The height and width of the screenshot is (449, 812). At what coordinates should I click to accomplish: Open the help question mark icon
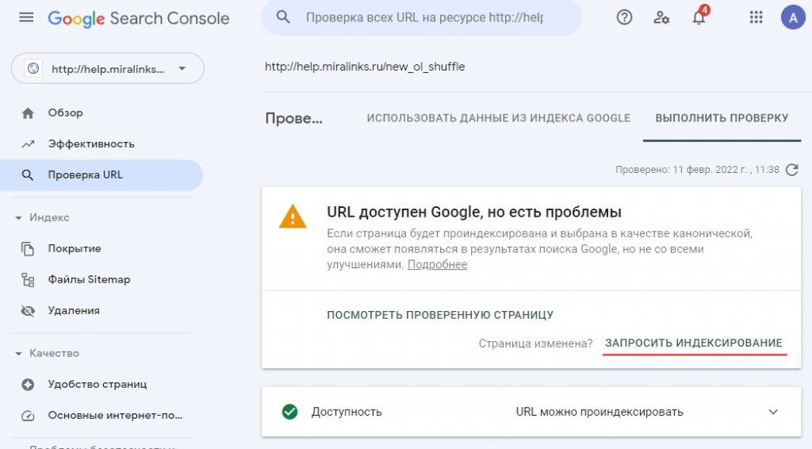tap(625, 17)
